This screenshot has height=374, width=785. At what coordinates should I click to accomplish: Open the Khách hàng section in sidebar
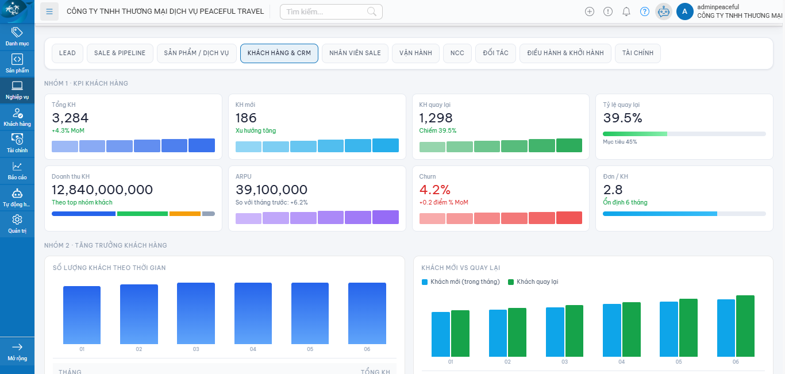coord(17,117)
